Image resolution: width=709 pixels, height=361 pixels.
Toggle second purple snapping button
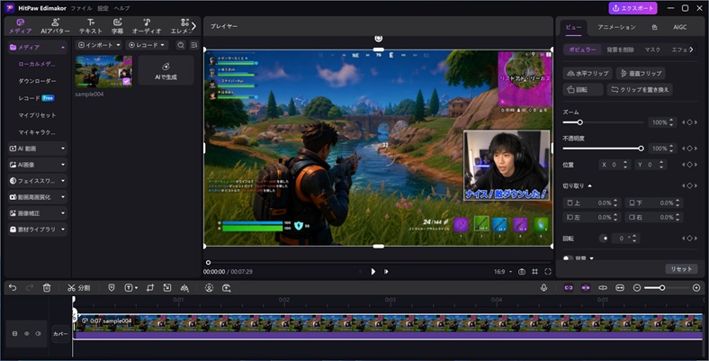tap(586, 288)
